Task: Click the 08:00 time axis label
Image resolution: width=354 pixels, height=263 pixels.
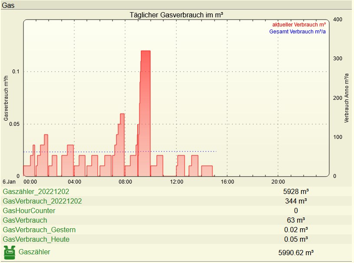Action: tap(125, 181)
